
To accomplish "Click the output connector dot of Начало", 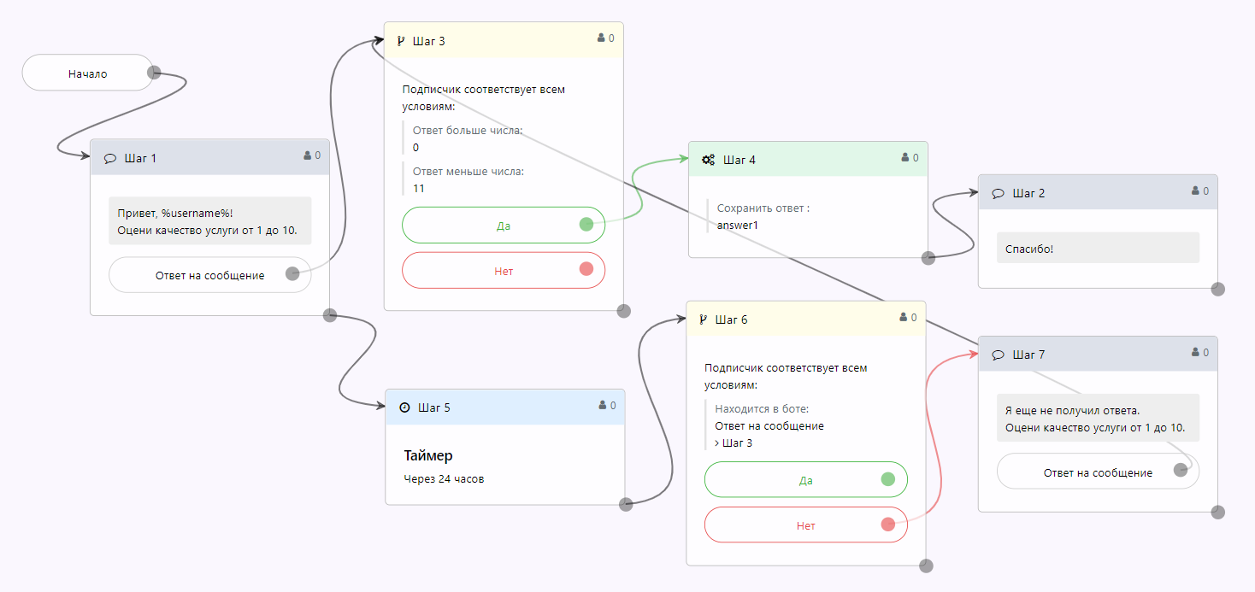I will [154, 73].
